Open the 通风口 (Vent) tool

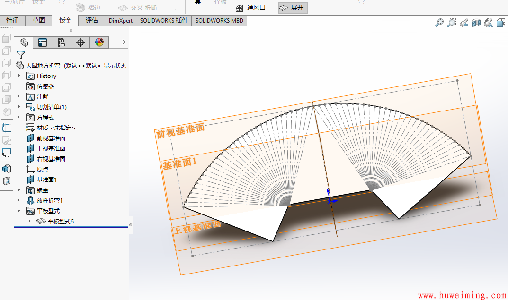click(x=250, y=8)
